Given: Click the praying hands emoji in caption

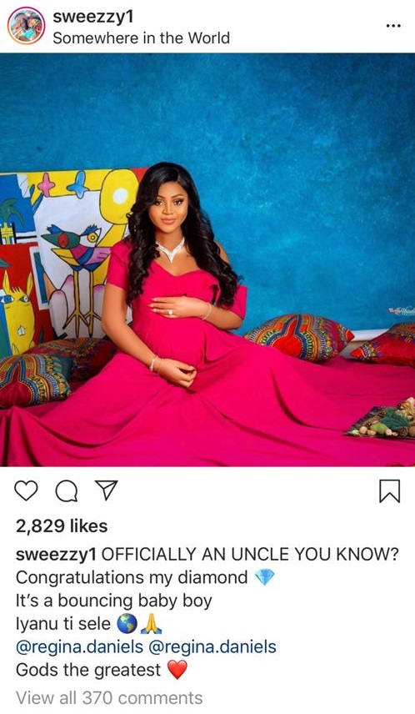Looking at the screenshot, I should coord(152,624).
